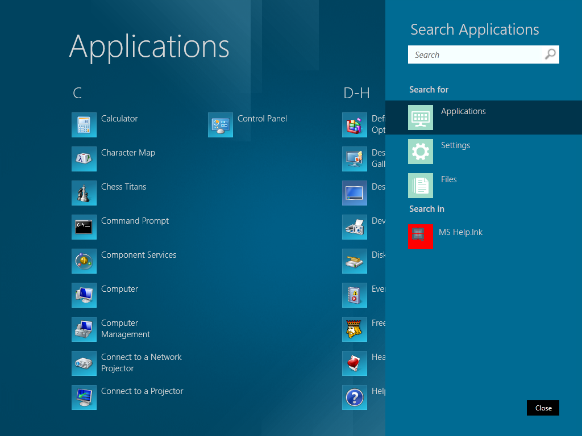The image size is (582, 436).
Task: Open the Help question mark icon
Action: pos(355,398)
